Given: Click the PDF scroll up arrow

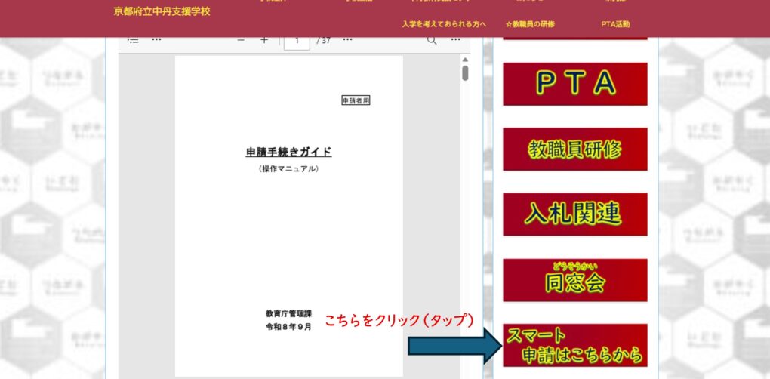Looking at the screenshot, I should click(465, 60).
